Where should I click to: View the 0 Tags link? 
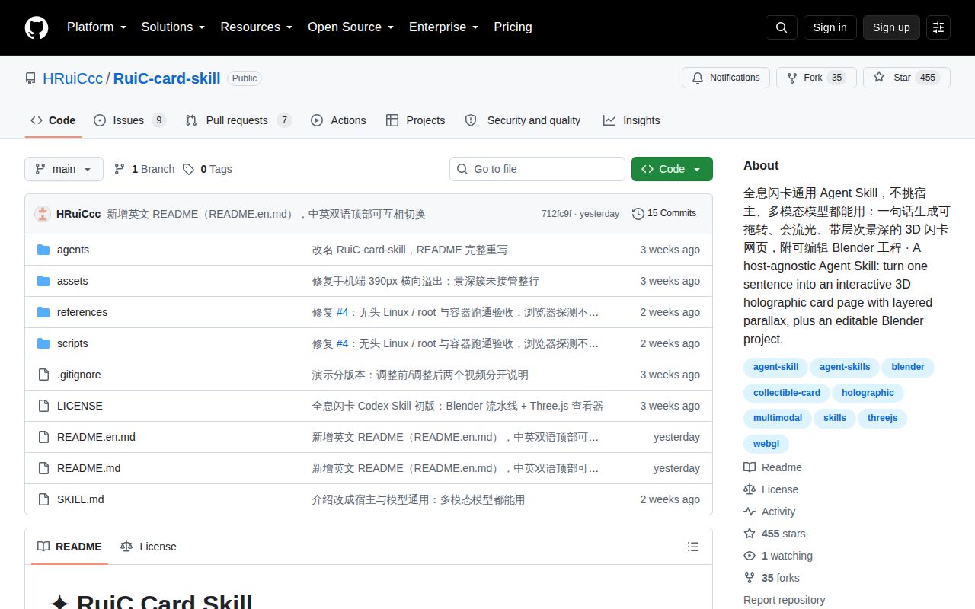(207, 169)
